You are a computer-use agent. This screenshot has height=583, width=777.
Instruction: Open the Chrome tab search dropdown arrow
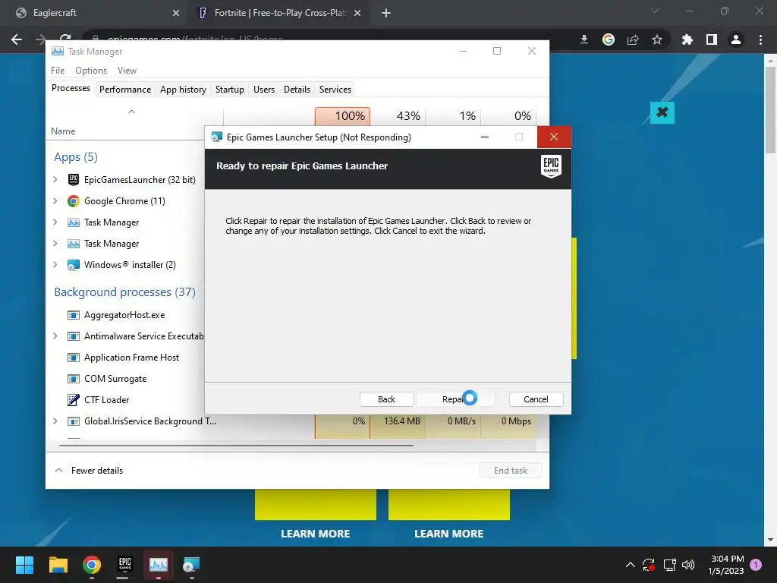[655, 11]
